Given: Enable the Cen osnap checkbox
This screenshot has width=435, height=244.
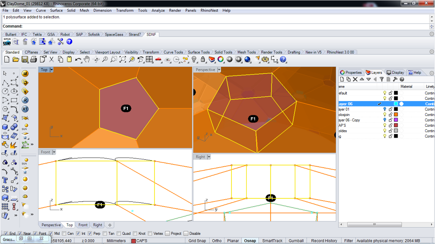Looking at the screenshot, I should tap(64, 234).
